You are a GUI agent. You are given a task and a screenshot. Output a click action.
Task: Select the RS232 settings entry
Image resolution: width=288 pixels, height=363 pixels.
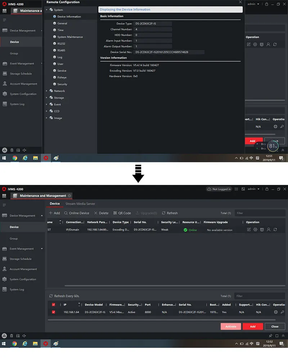pyautogui.click(x=61, y=44)
